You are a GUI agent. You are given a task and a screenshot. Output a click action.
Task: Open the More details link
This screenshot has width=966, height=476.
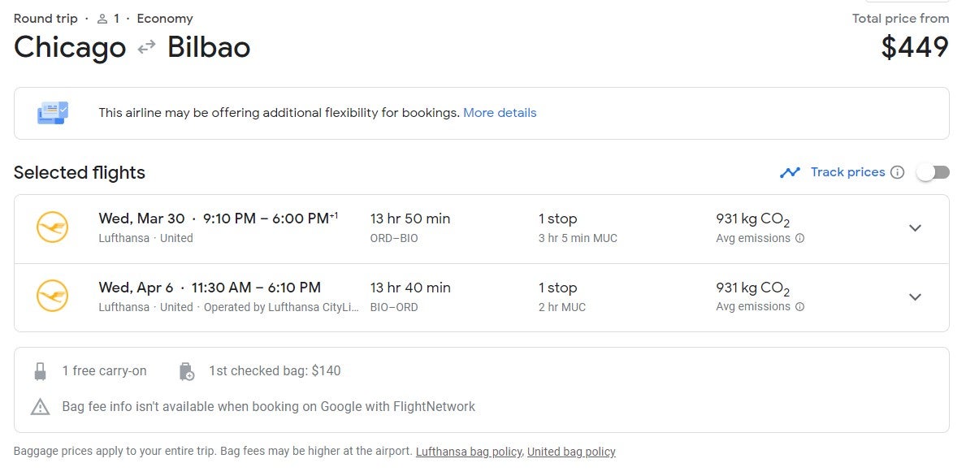coord(500,113)
